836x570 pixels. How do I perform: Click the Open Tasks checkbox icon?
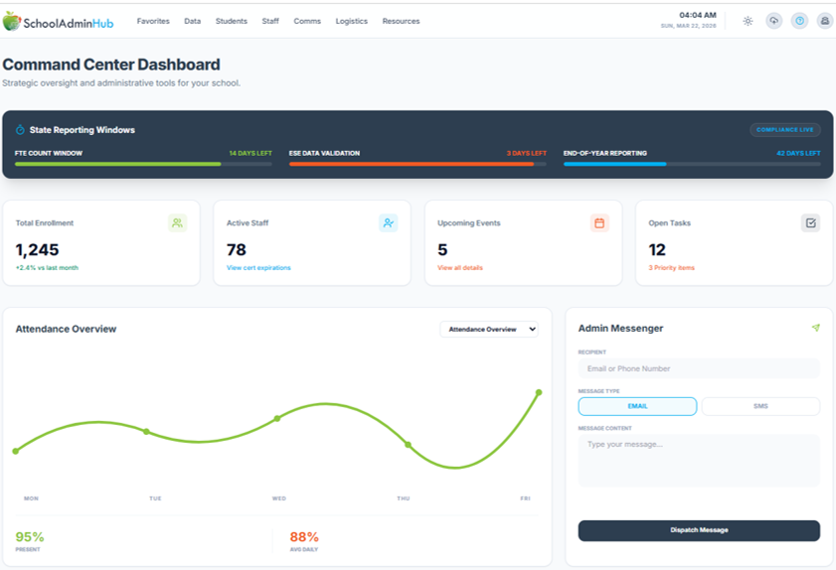point(810,223)
